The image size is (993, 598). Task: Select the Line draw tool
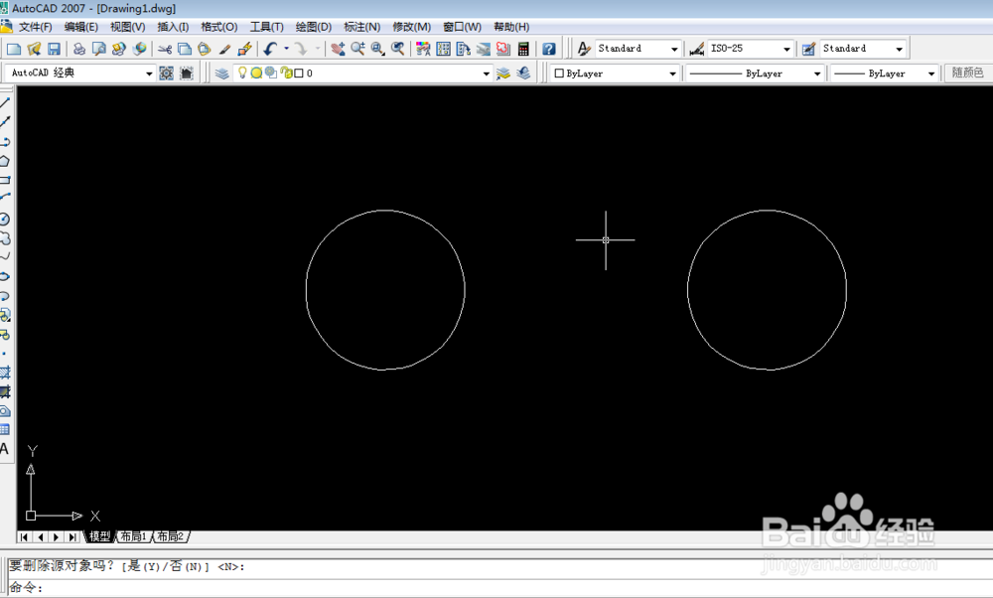(x=5, y=102)
